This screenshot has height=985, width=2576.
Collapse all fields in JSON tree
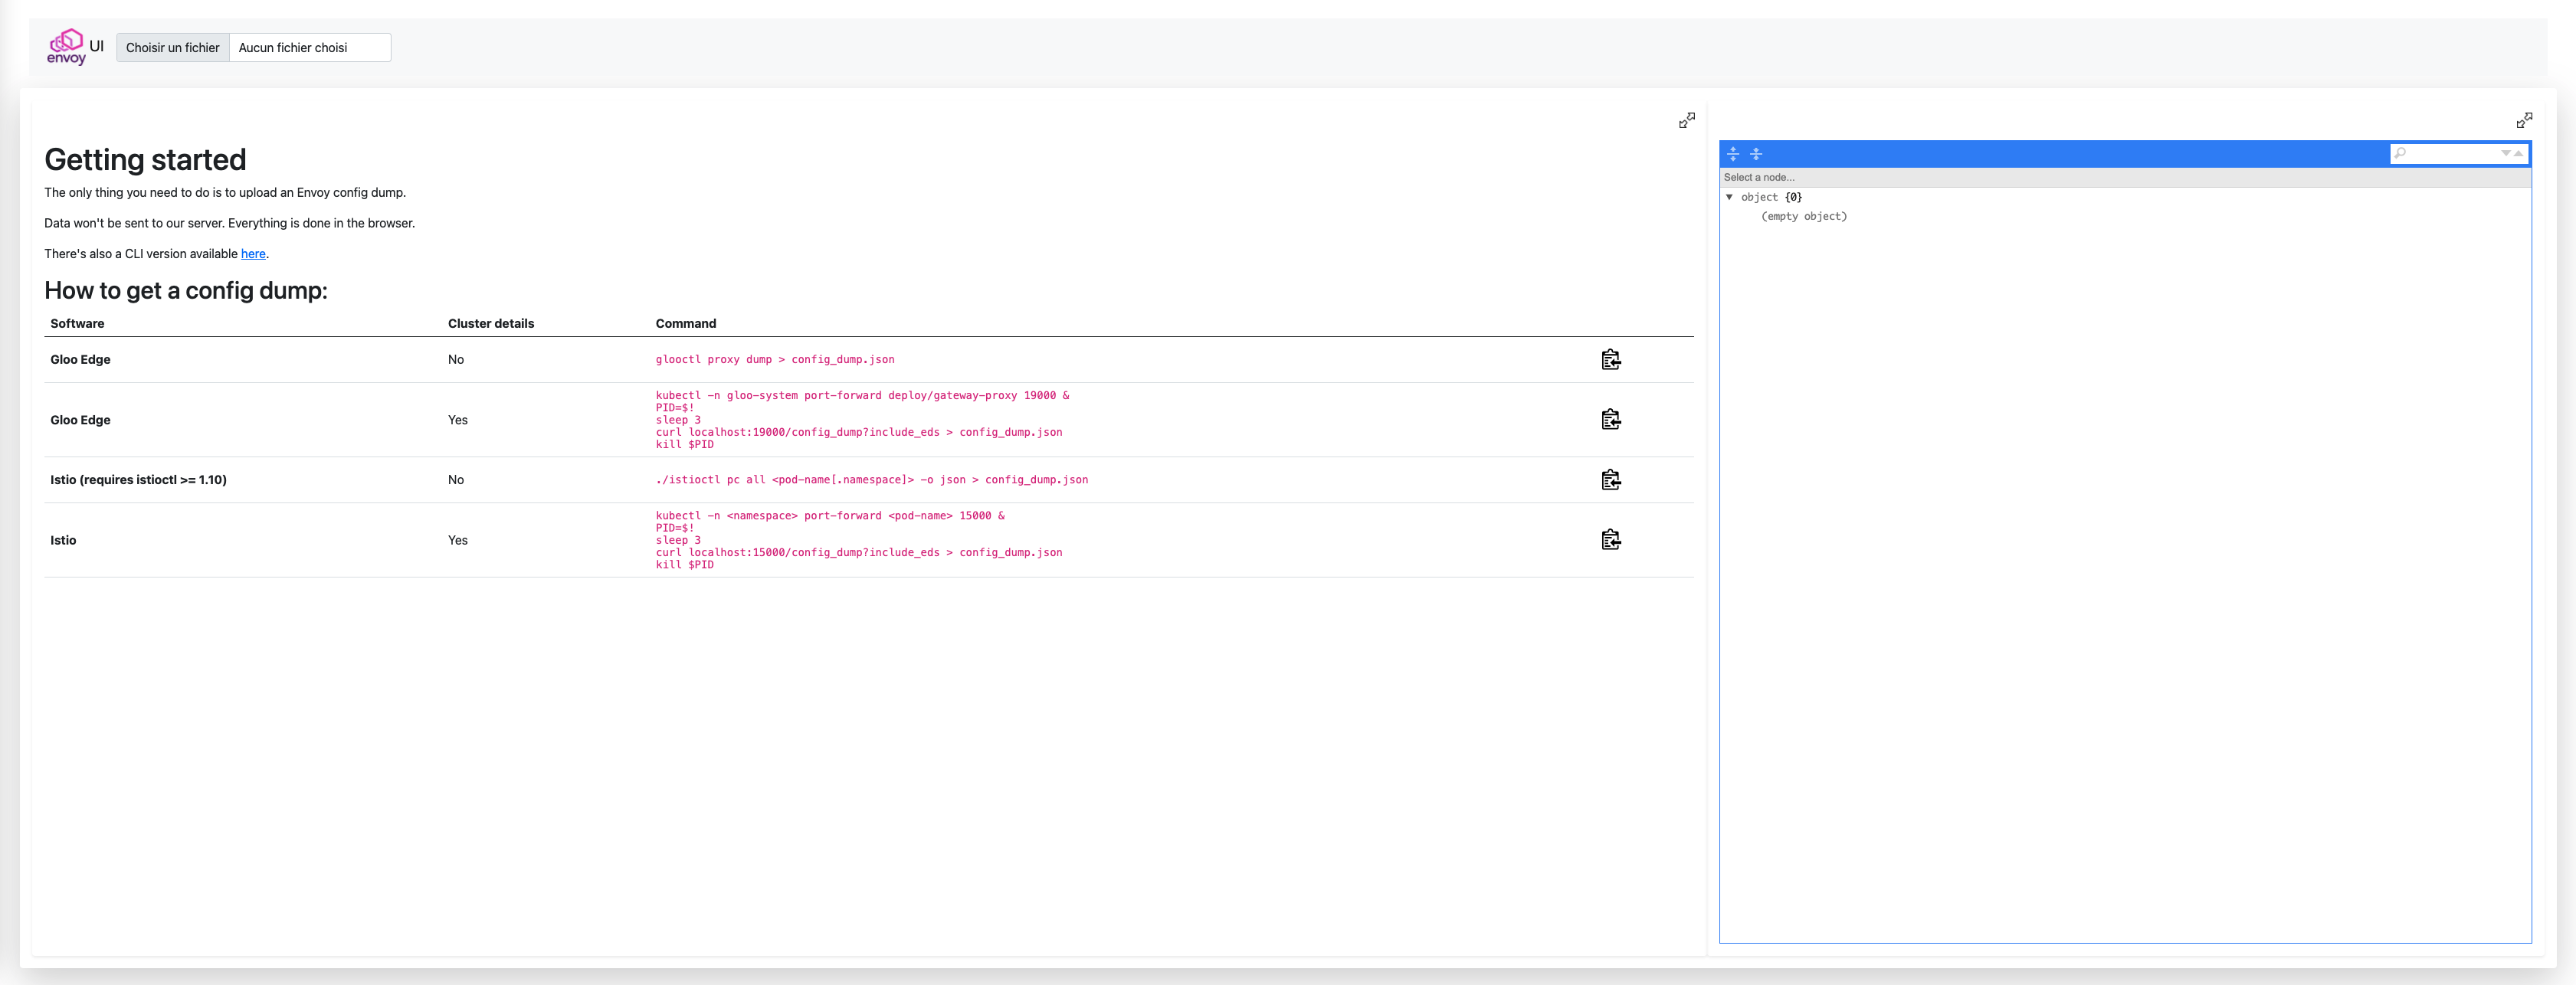coord(1756,154)
